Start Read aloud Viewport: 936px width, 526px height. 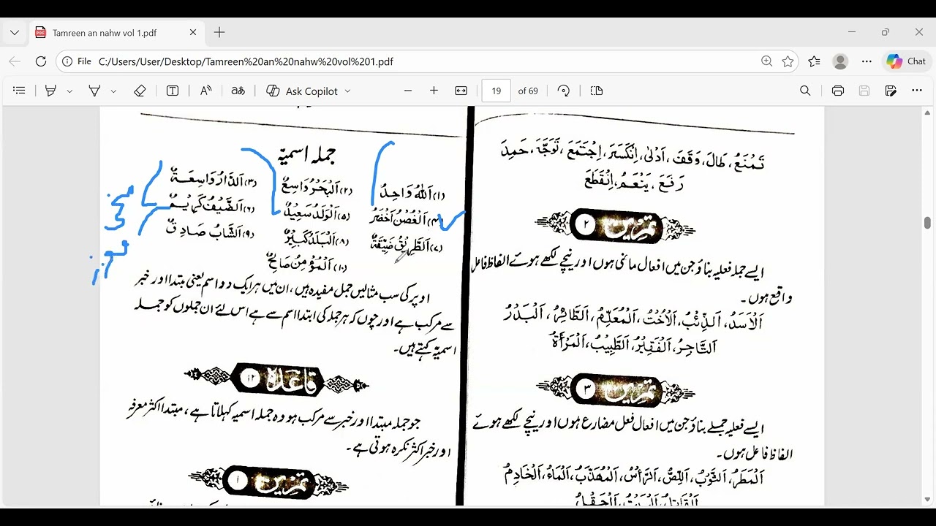205,91
